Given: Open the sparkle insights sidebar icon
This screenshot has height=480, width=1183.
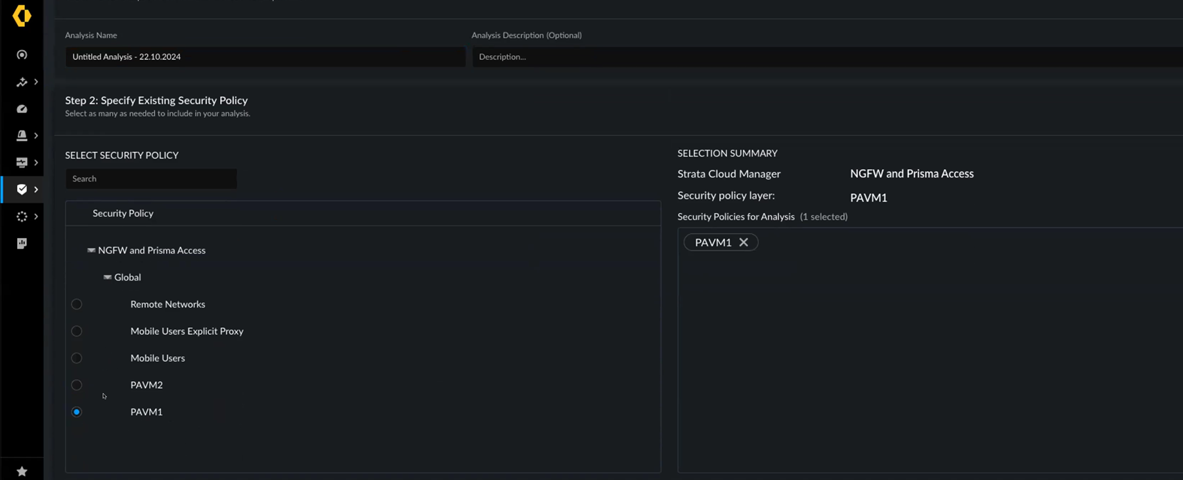Looking at the screenshot, I should (x=22, y=82).
